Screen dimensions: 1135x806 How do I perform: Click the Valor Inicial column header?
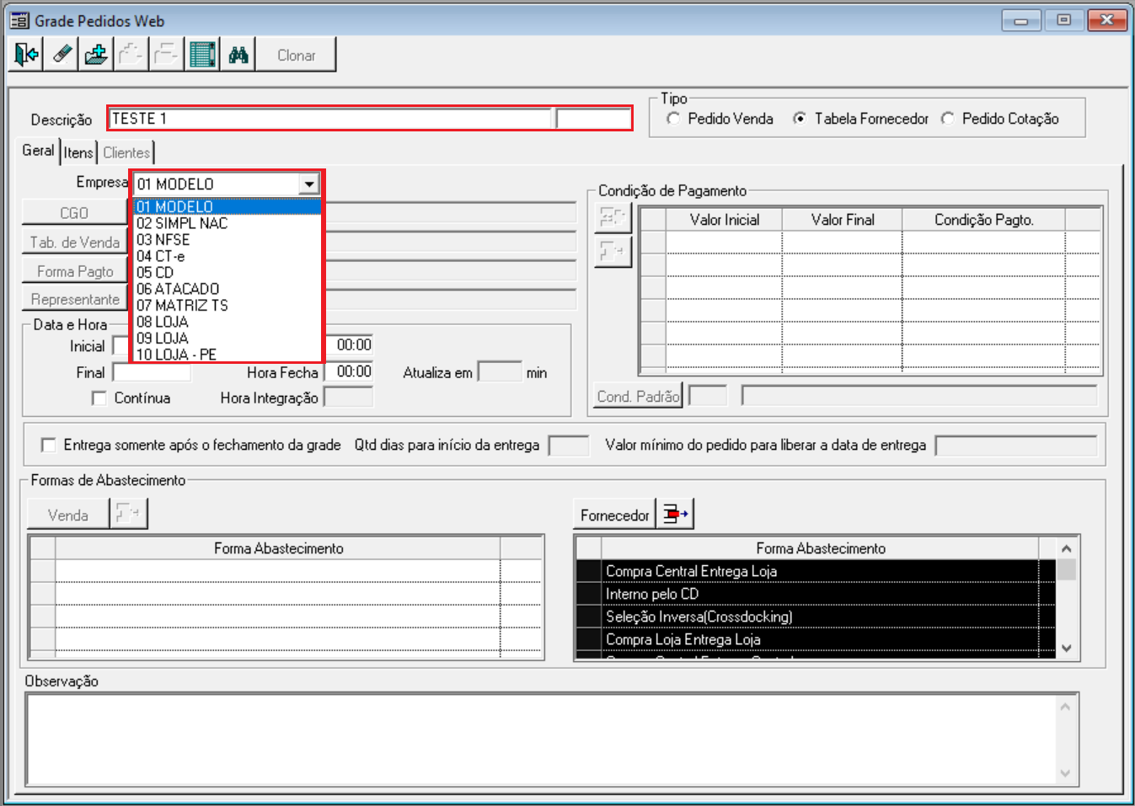click(x=725, y=220)
